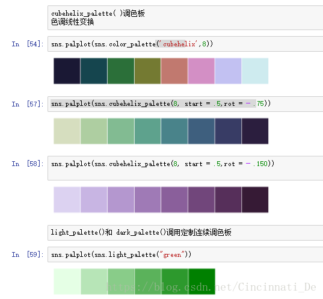Pick the fourth medium green swatch in cell 59 output
Screen dimensions: 323x299
(148, 282)
